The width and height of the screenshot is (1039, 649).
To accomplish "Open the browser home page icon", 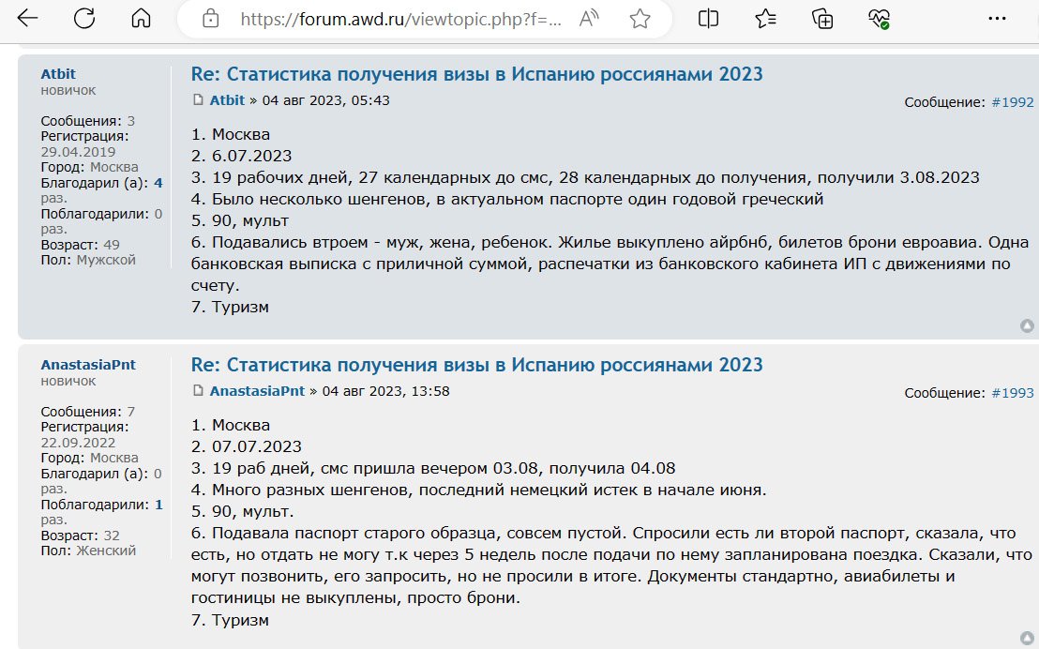I will tap(142, 19).
